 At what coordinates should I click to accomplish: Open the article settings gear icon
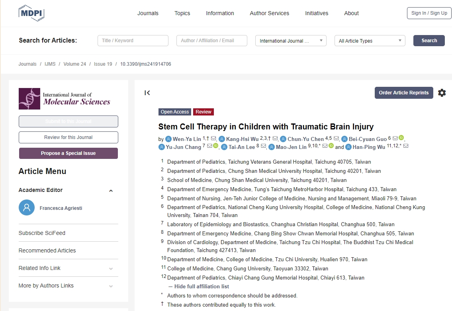(x=442, y=93)
